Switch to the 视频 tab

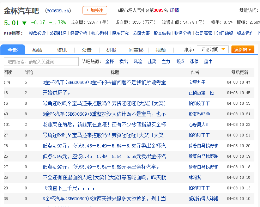pyautogui.click(x=161, y=50)
